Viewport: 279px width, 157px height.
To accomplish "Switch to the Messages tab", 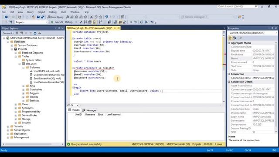I will (89, 110).
